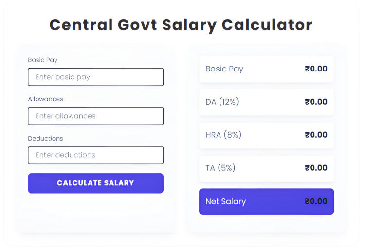Click the Basic Pay input field
The image size is (367, 247).
[x=95, y=77]
